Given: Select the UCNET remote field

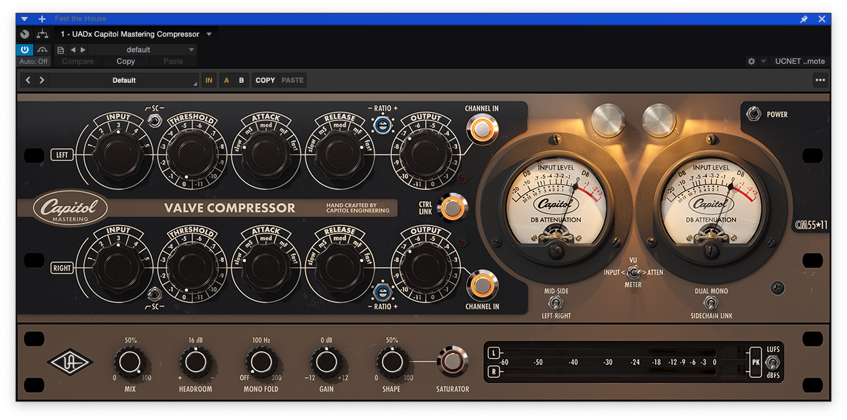Looking at the screenshot, I should 800,61.
